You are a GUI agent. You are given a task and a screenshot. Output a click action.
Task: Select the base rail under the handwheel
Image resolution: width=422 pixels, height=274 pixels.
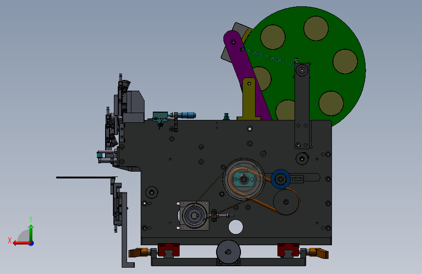[228, 262]
